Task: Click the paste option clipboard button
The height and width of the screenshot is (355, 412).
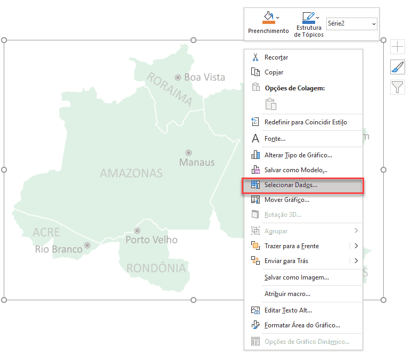Action: [x=270, y=104]
